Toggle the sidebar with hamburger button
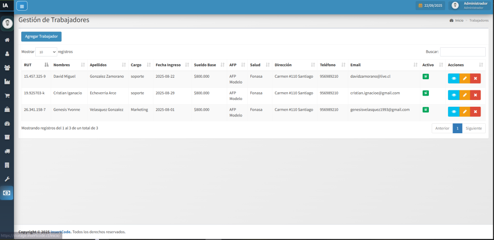Screen dimensions: 494x240 click(x=22, y=6)
